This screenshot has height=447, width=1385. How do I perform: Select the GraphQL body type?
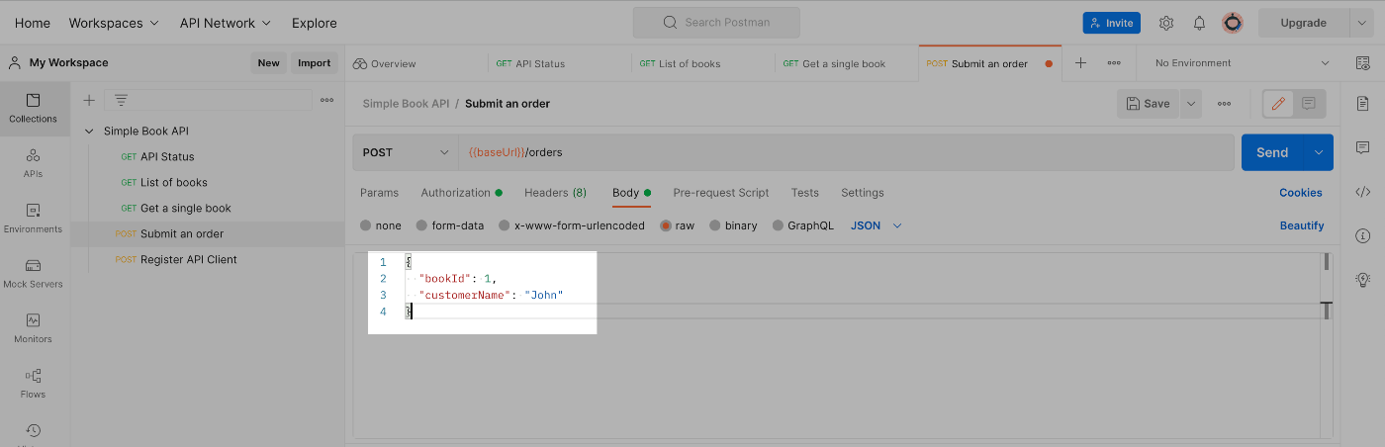point(803,225)
